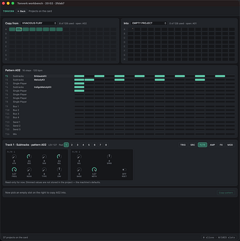
Task: Select track T10 Bus 2
Action: (120, 110)
